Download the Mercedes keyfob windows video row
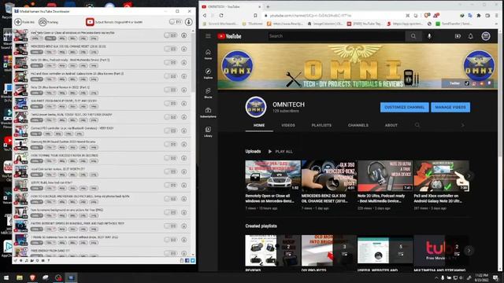The height and width of the screenshot is (283, 504). (183, 35)
